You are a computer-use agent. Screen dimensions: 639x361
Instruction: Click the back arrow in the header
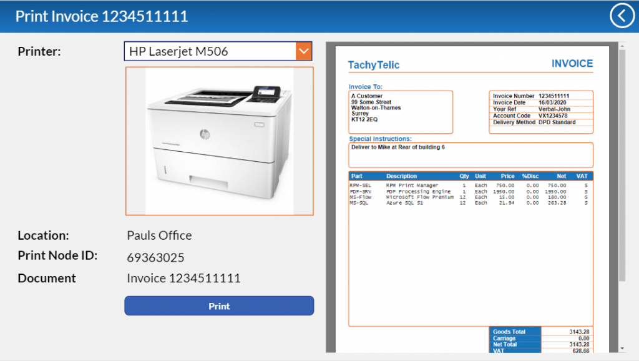pos(622,15)
